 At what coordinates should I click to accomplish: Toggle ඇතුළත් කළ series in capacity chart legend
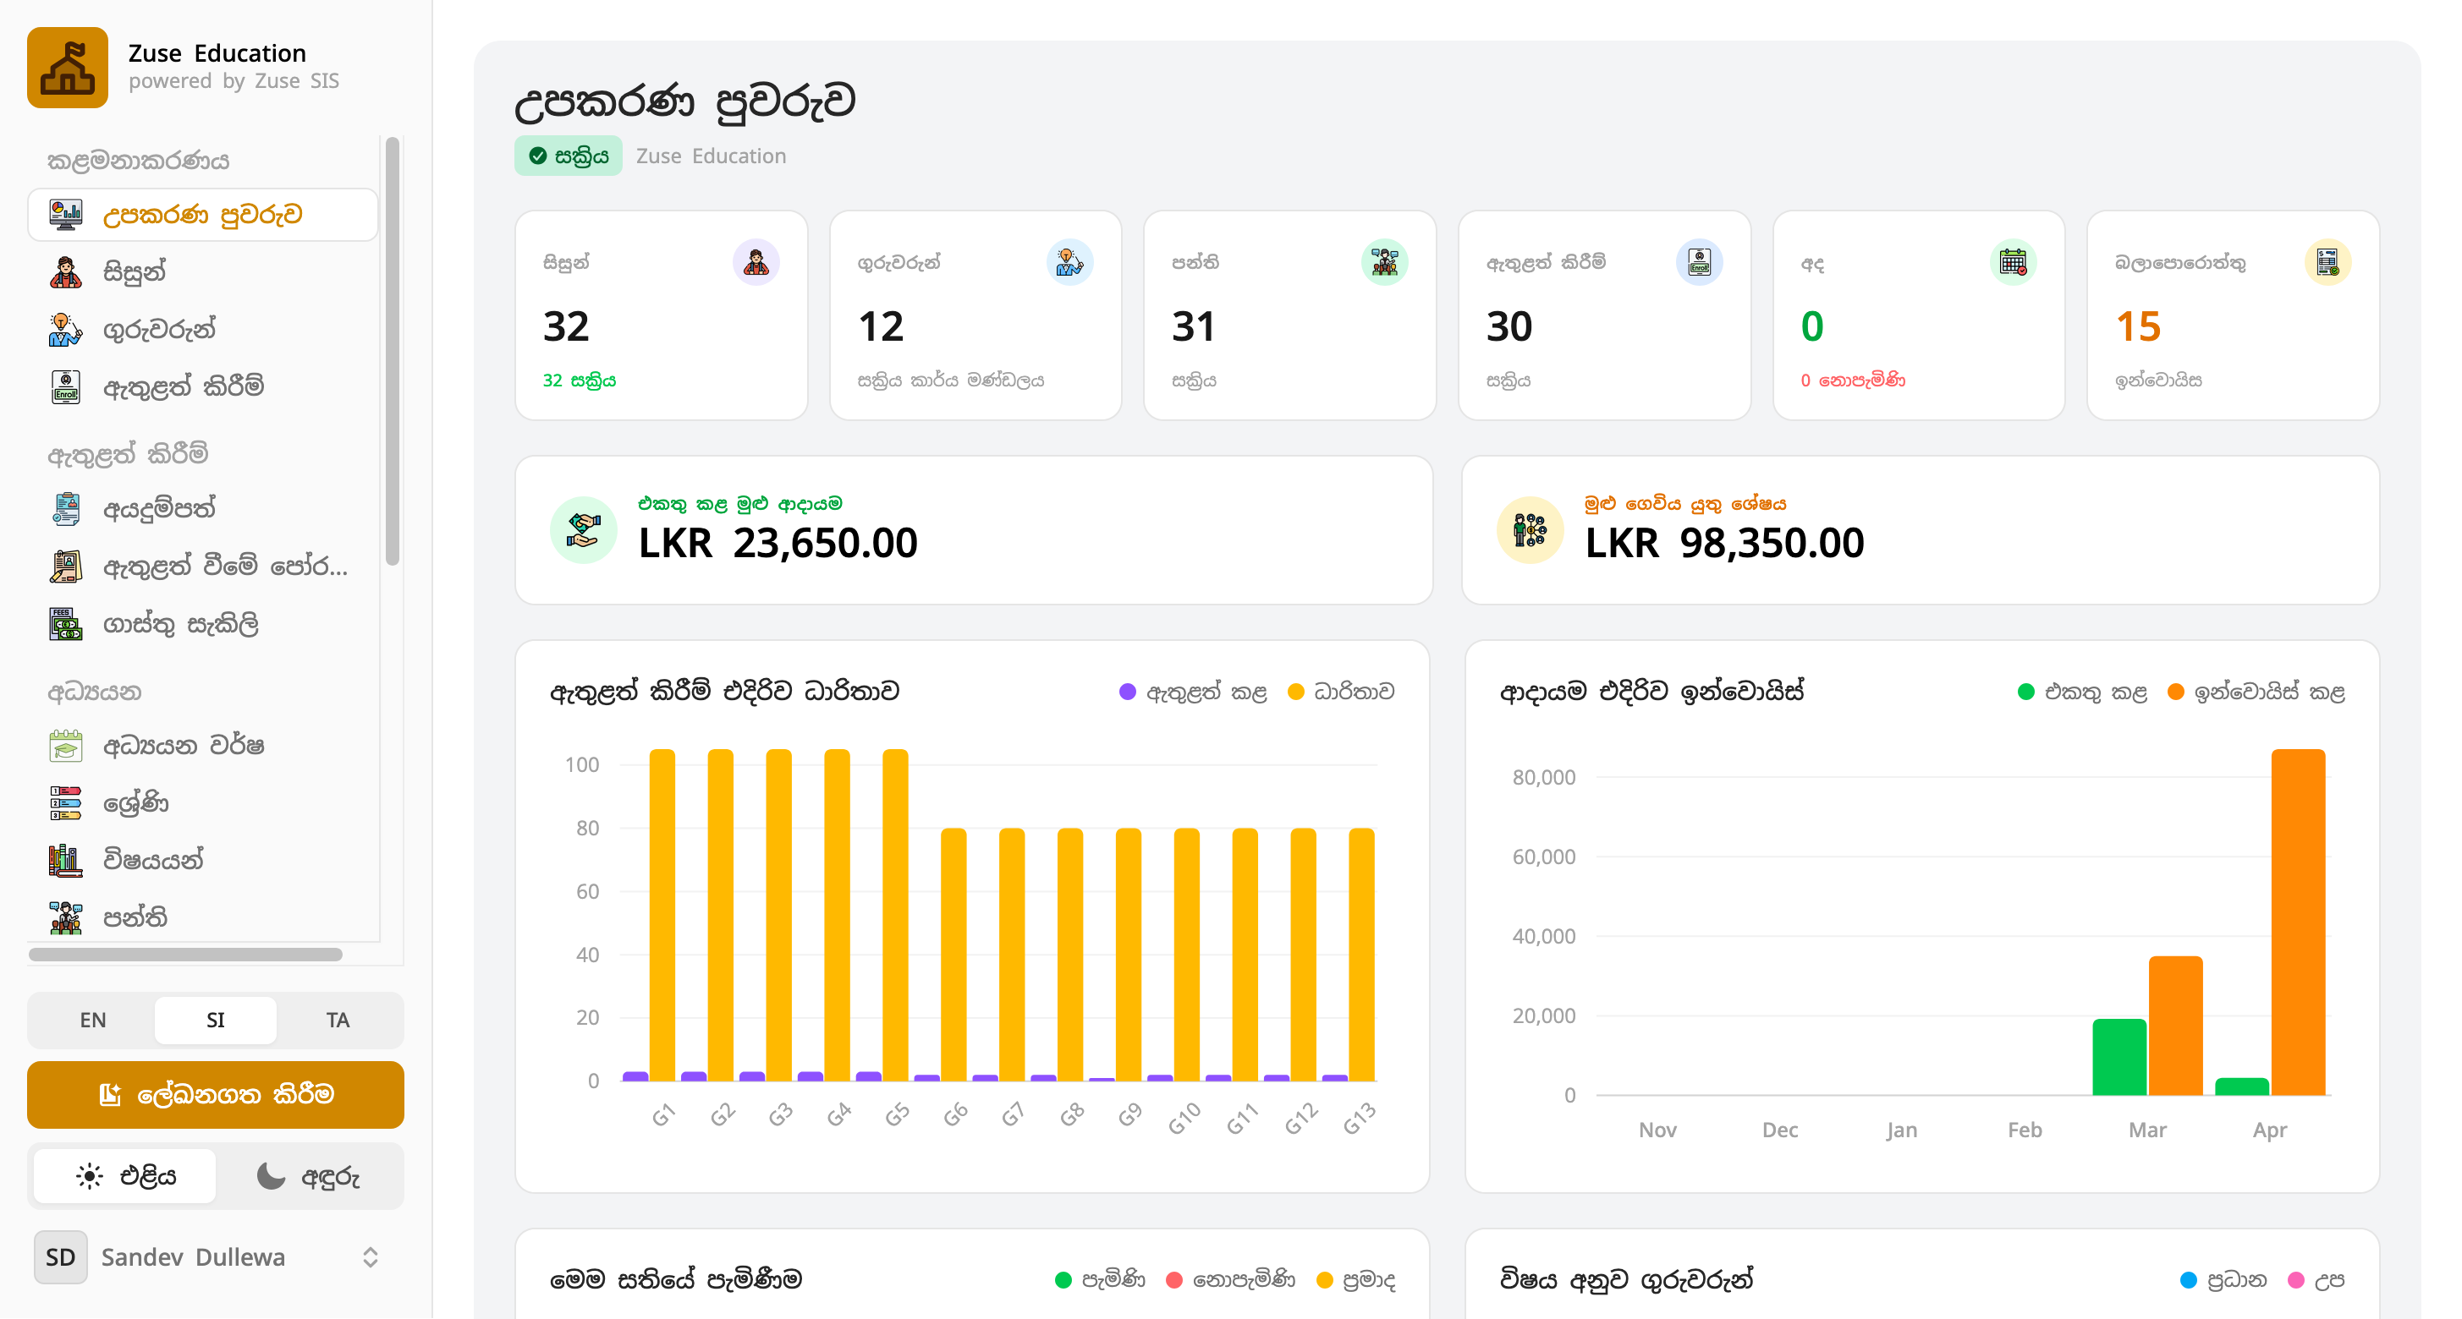pyautogui.click(x=1193, y=692)
